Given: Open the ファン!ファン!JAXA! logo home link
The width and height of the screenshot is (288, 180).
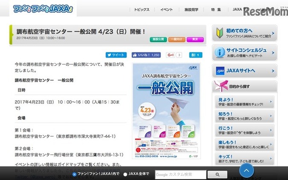Looking at the screenshot, I should coord(43,9).
